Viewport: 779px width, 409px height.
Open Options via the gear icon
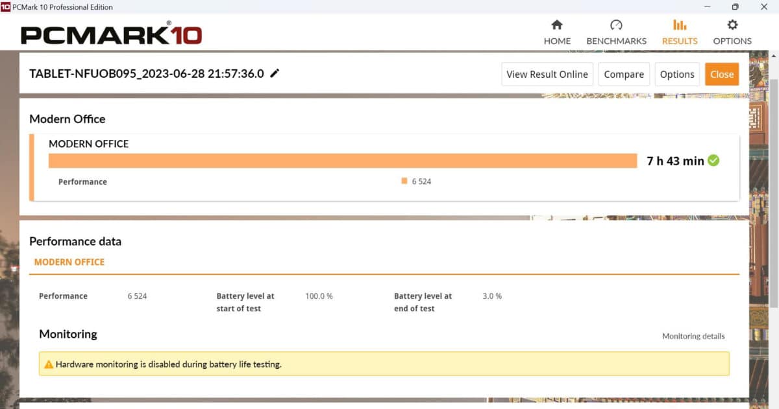732,25
